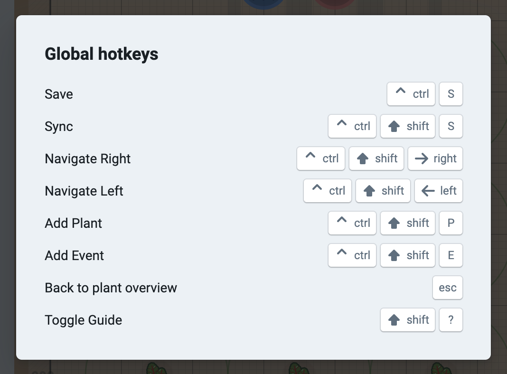The width and height of the screenshot is (507, 374).
Task: Select the Sync hotkey row label
Action: [58, 126]
